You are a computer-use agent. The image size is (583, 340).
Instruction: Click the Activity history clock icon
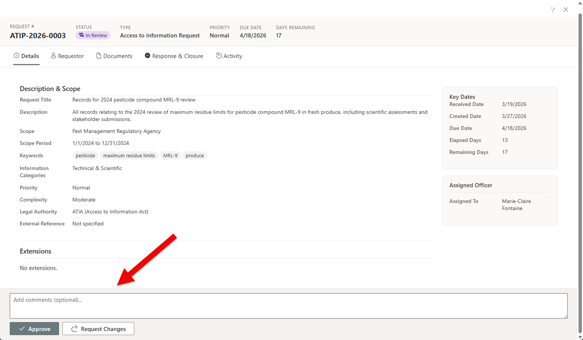point(219,56)
